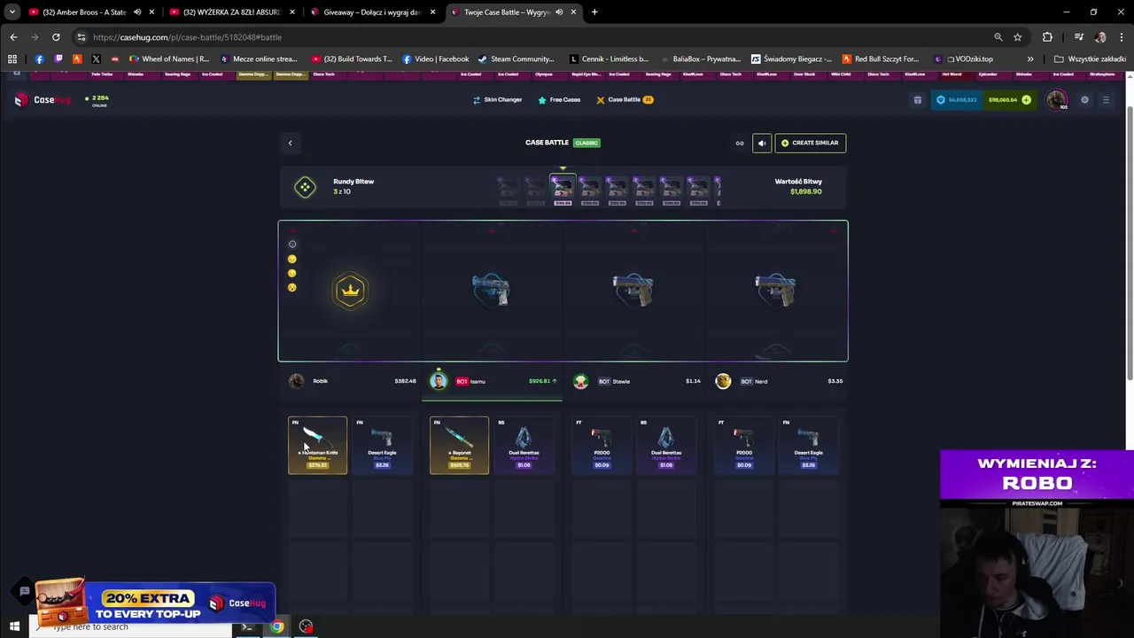1134x638 pixels.
Task: Select the Bayonet item card
Action: [x=459, y=445]
